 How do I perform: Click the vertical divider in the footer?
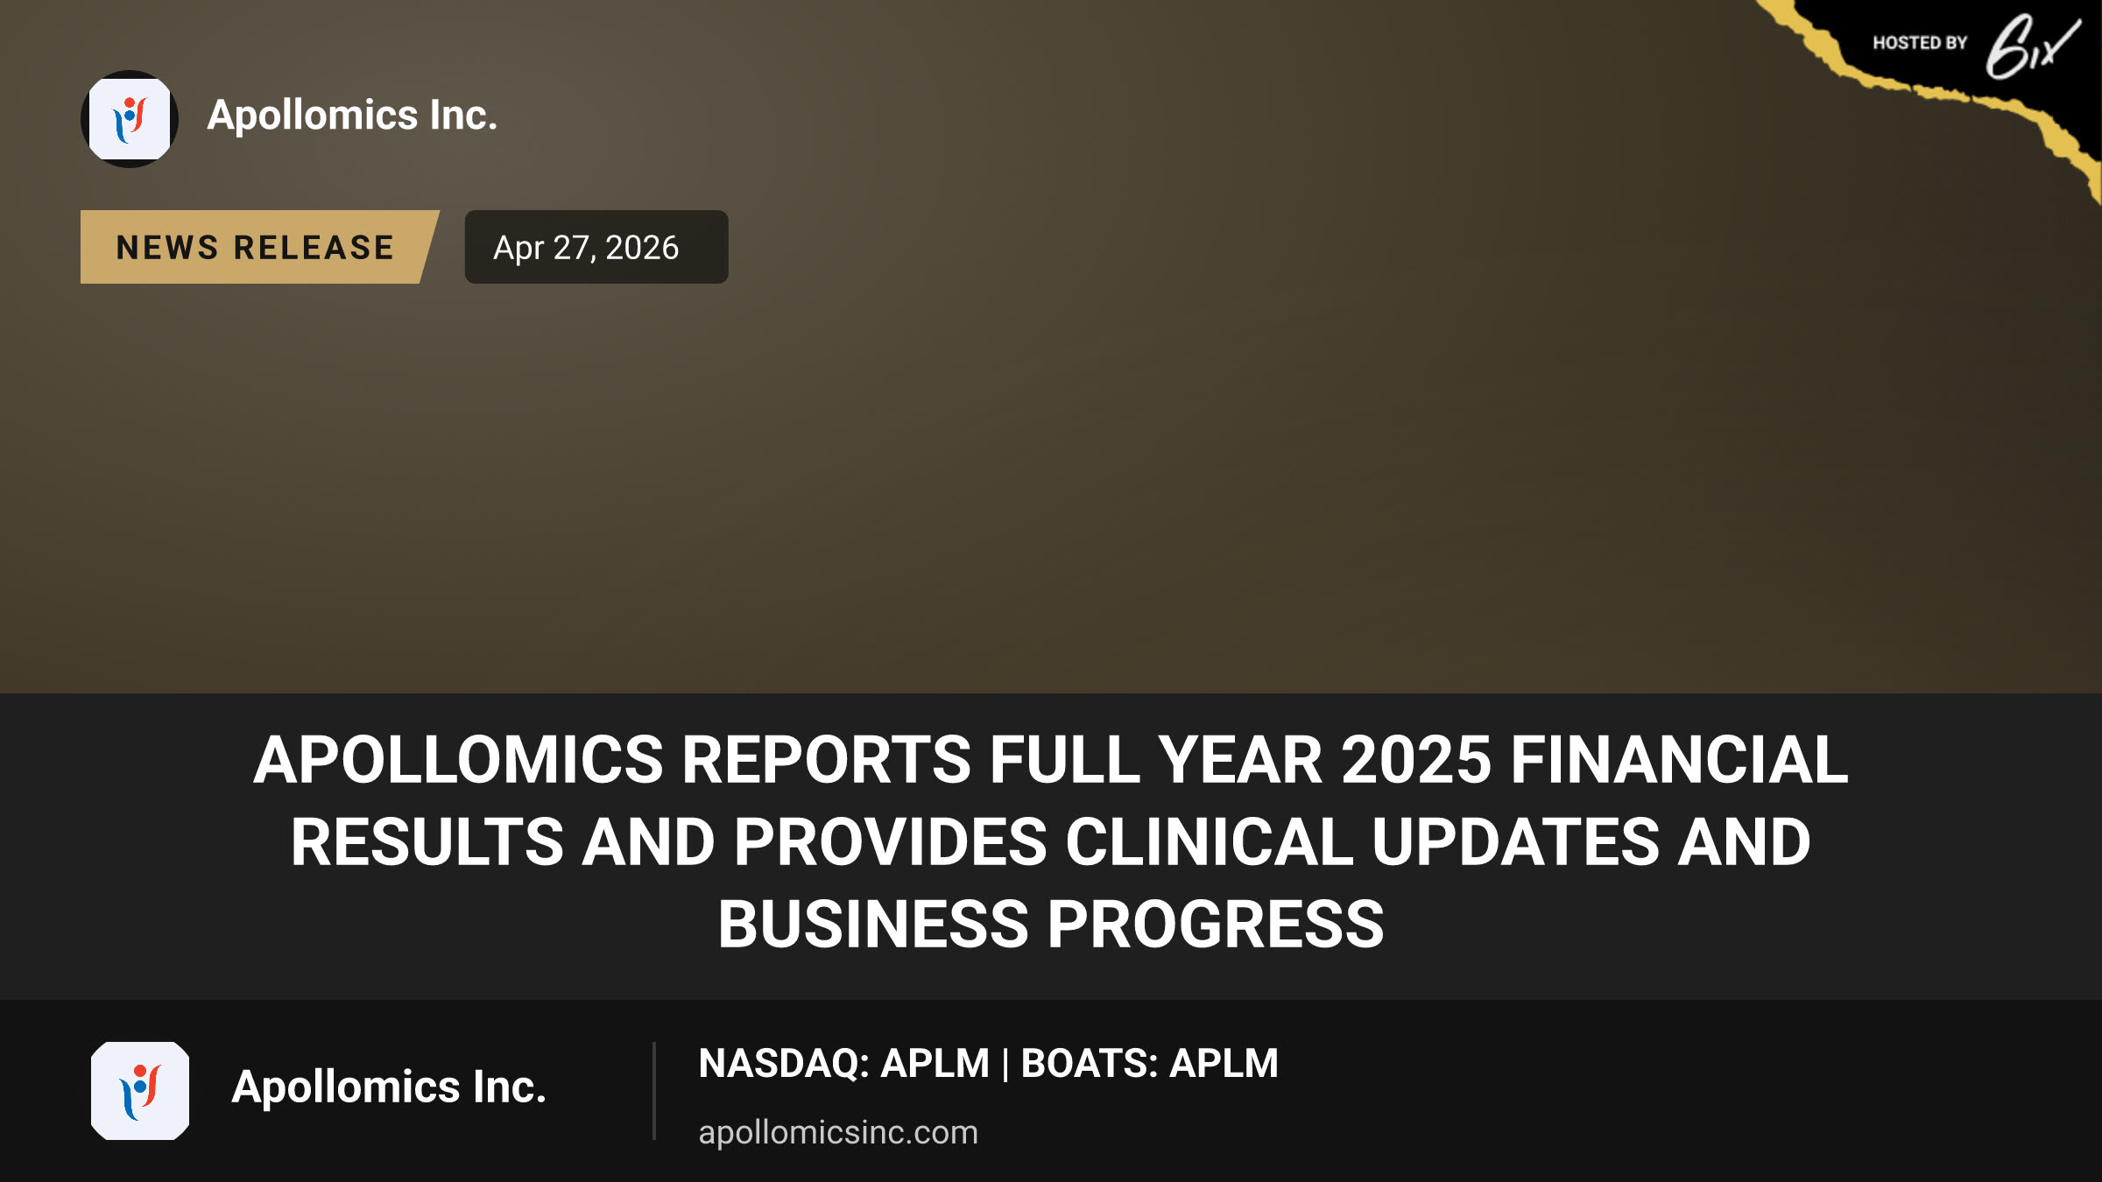(654, 1091)
